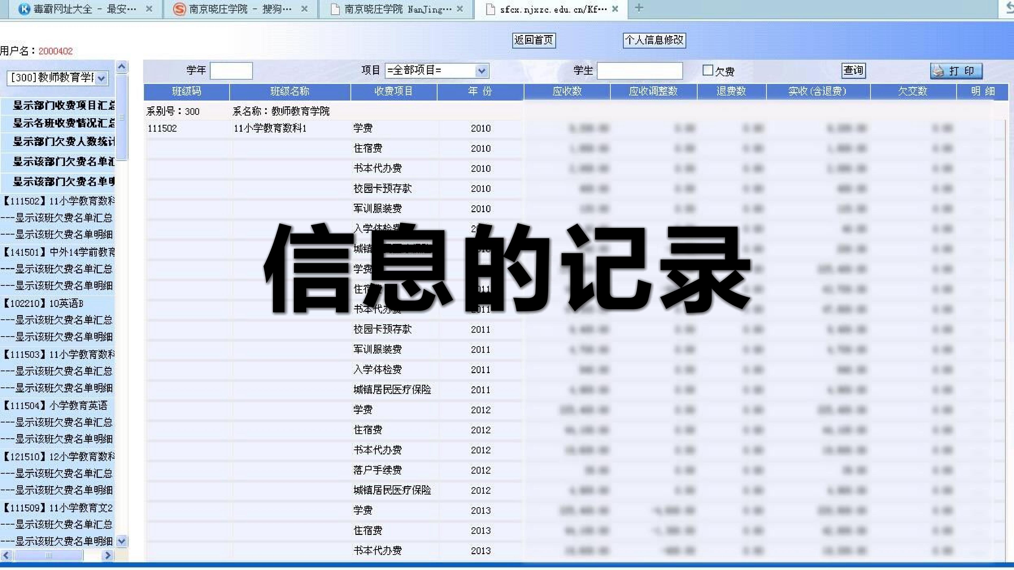Open 显示部门欠费人数统计 link
This screenshot has width=1014, height=570.
click(x=64, y=142)
